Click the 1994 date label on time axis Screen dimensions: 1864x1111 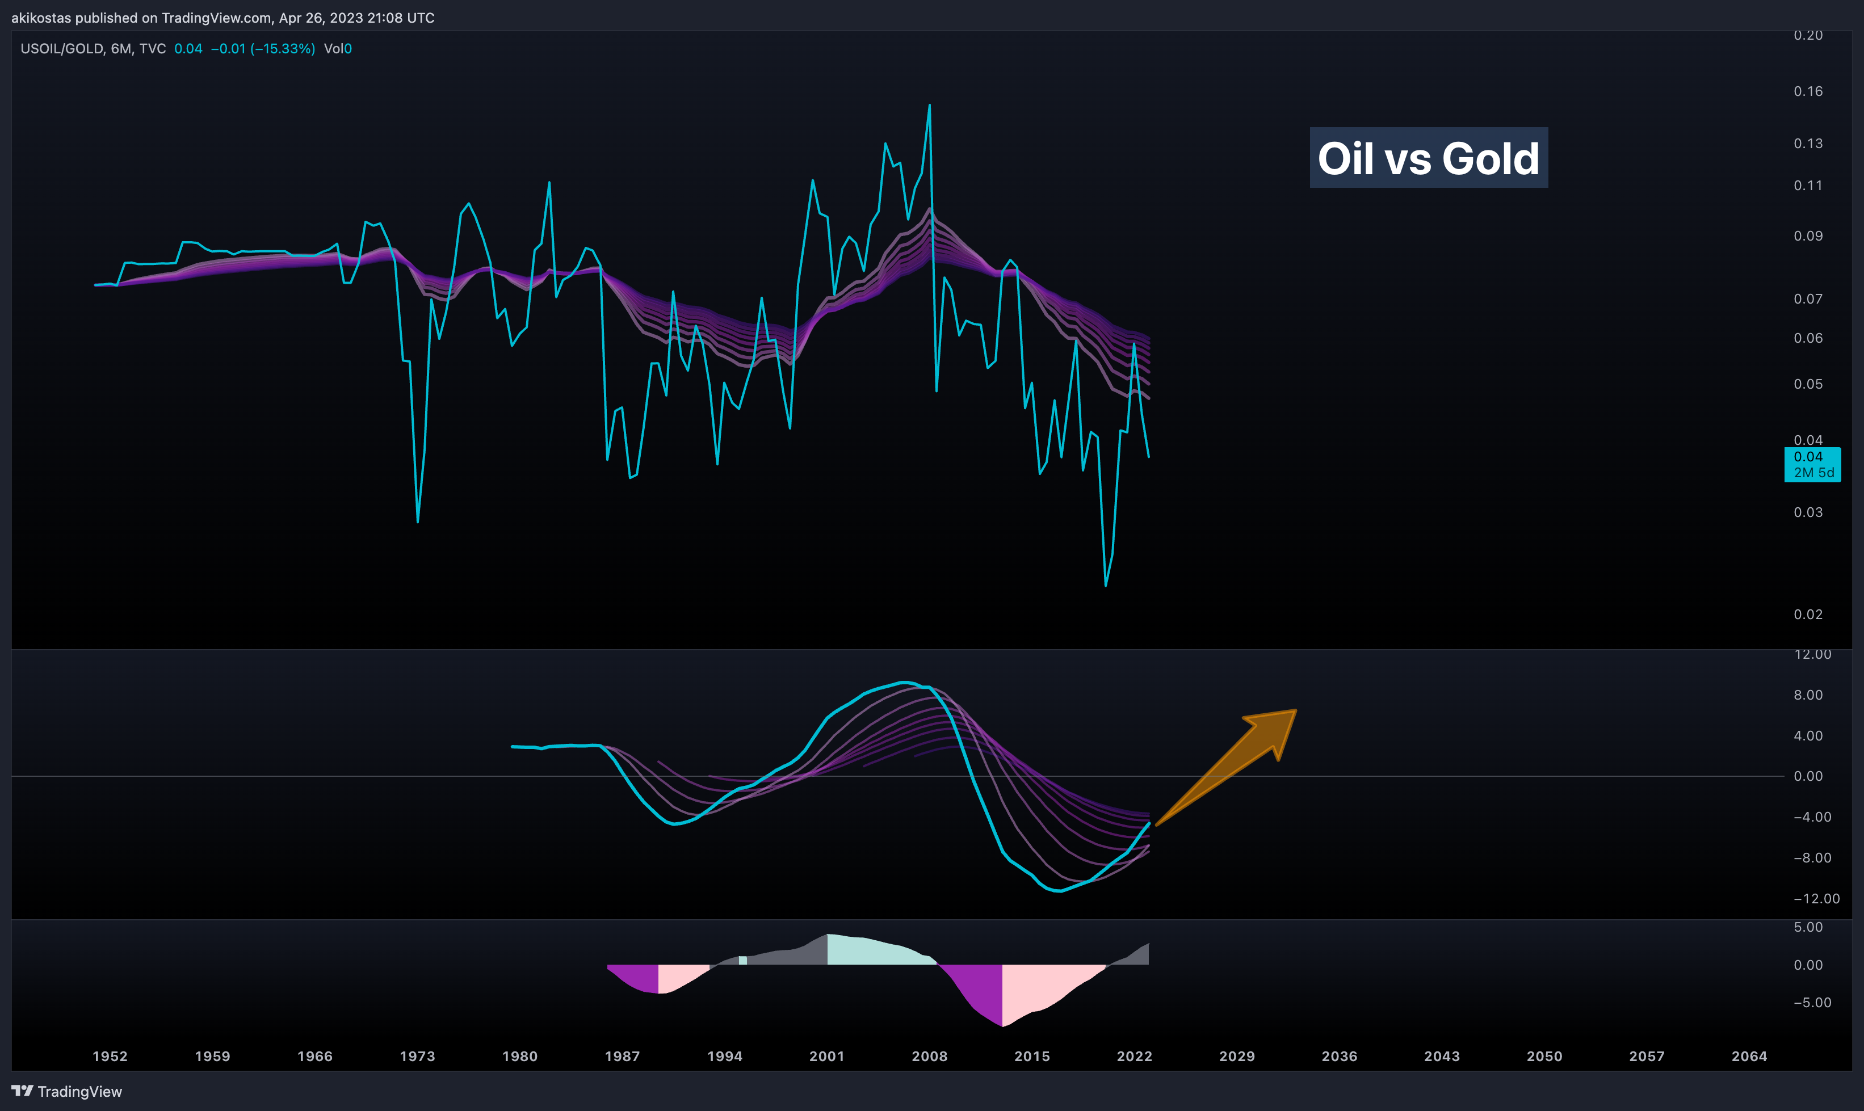pos(725,1057)
